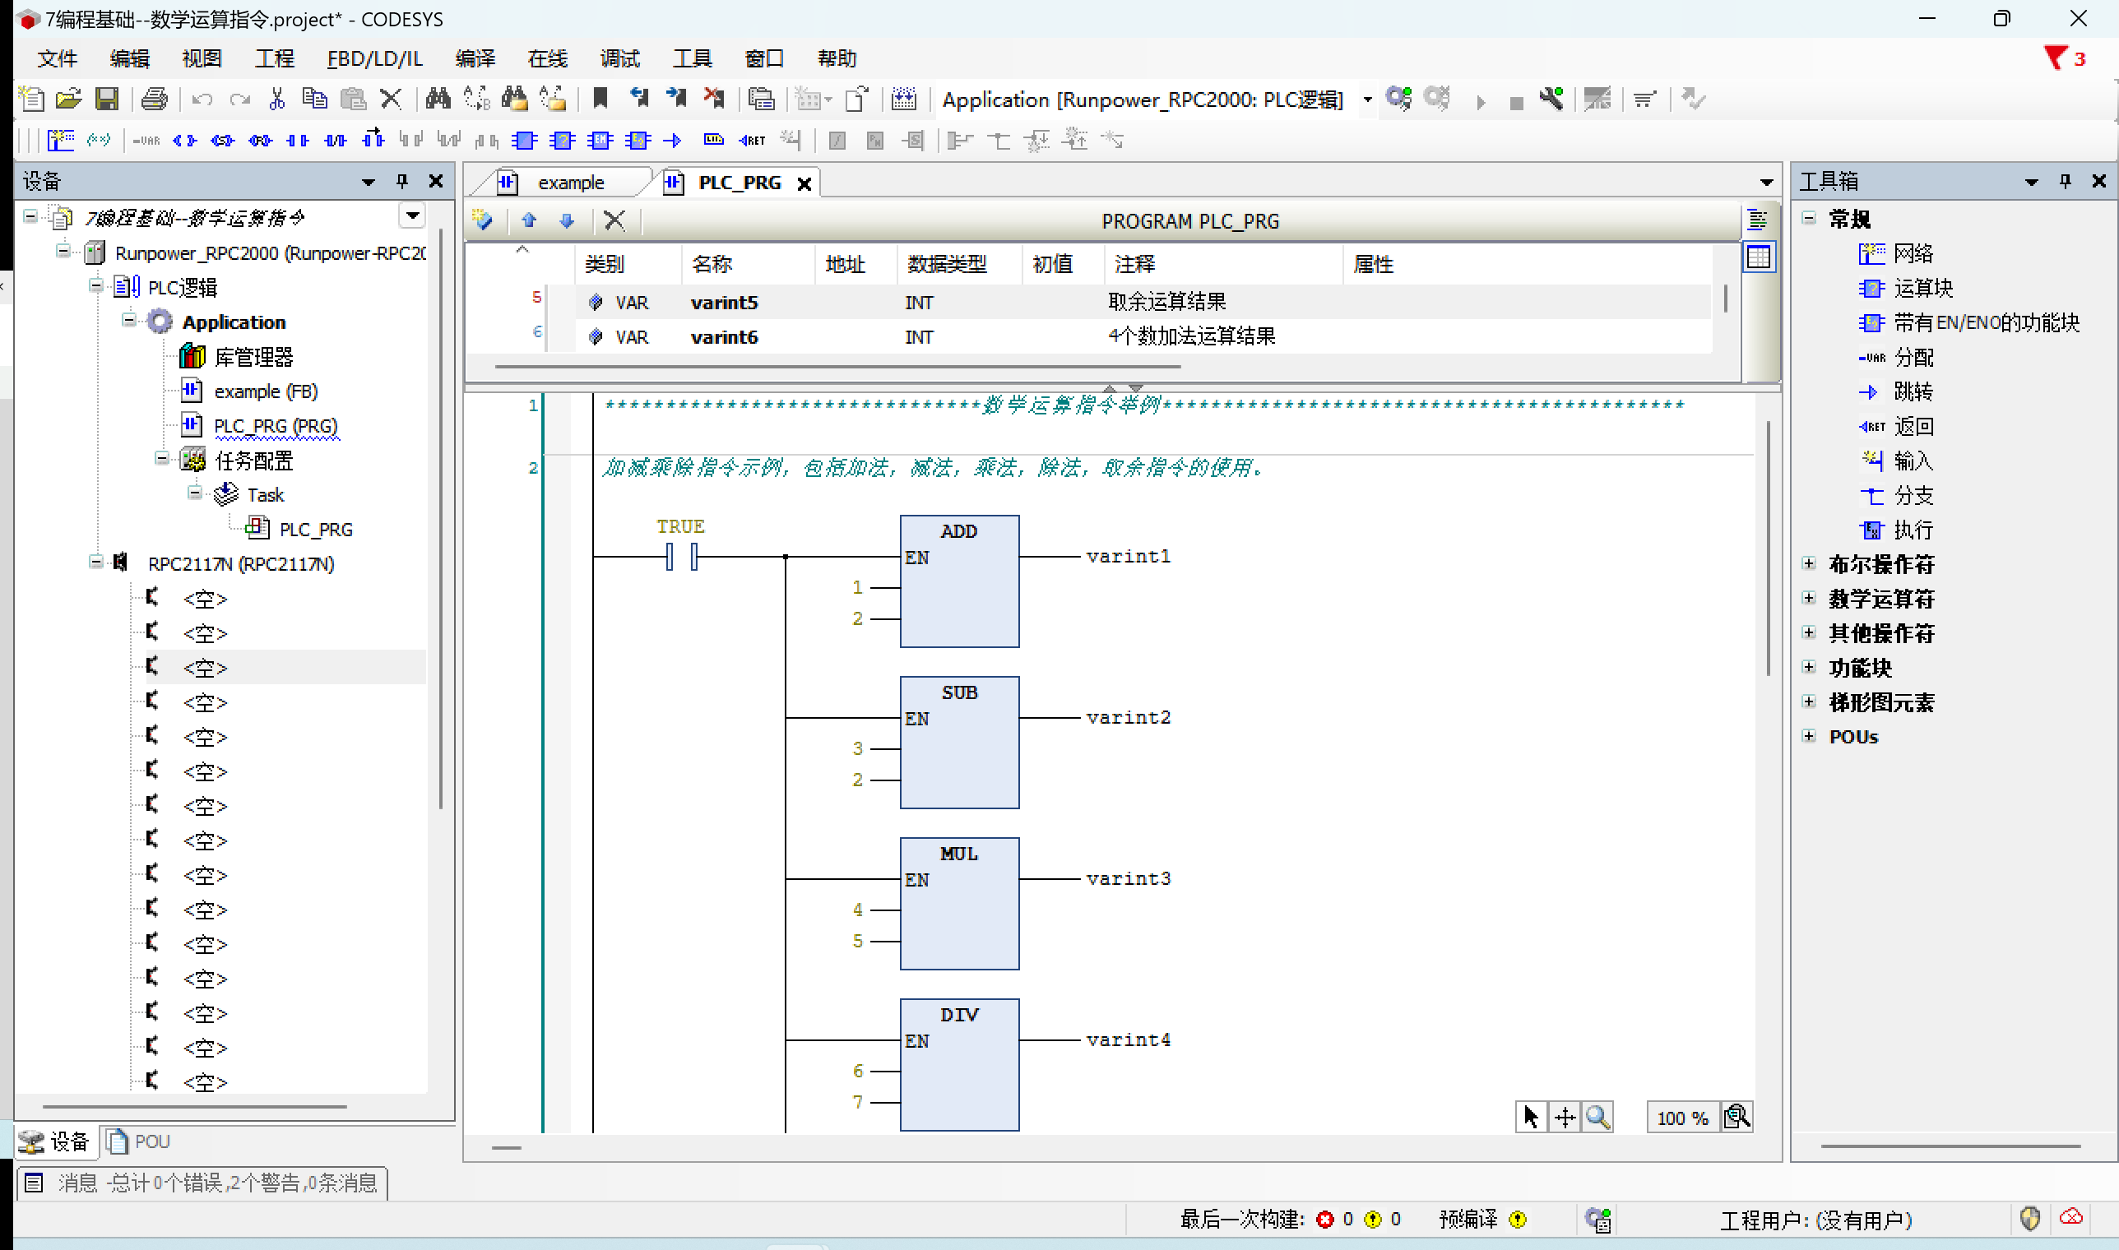The width and height of the screenshot is (2119, 1250).
Task: Collapse the 任务配置 tree node
Action: click(x=162, y=459)
